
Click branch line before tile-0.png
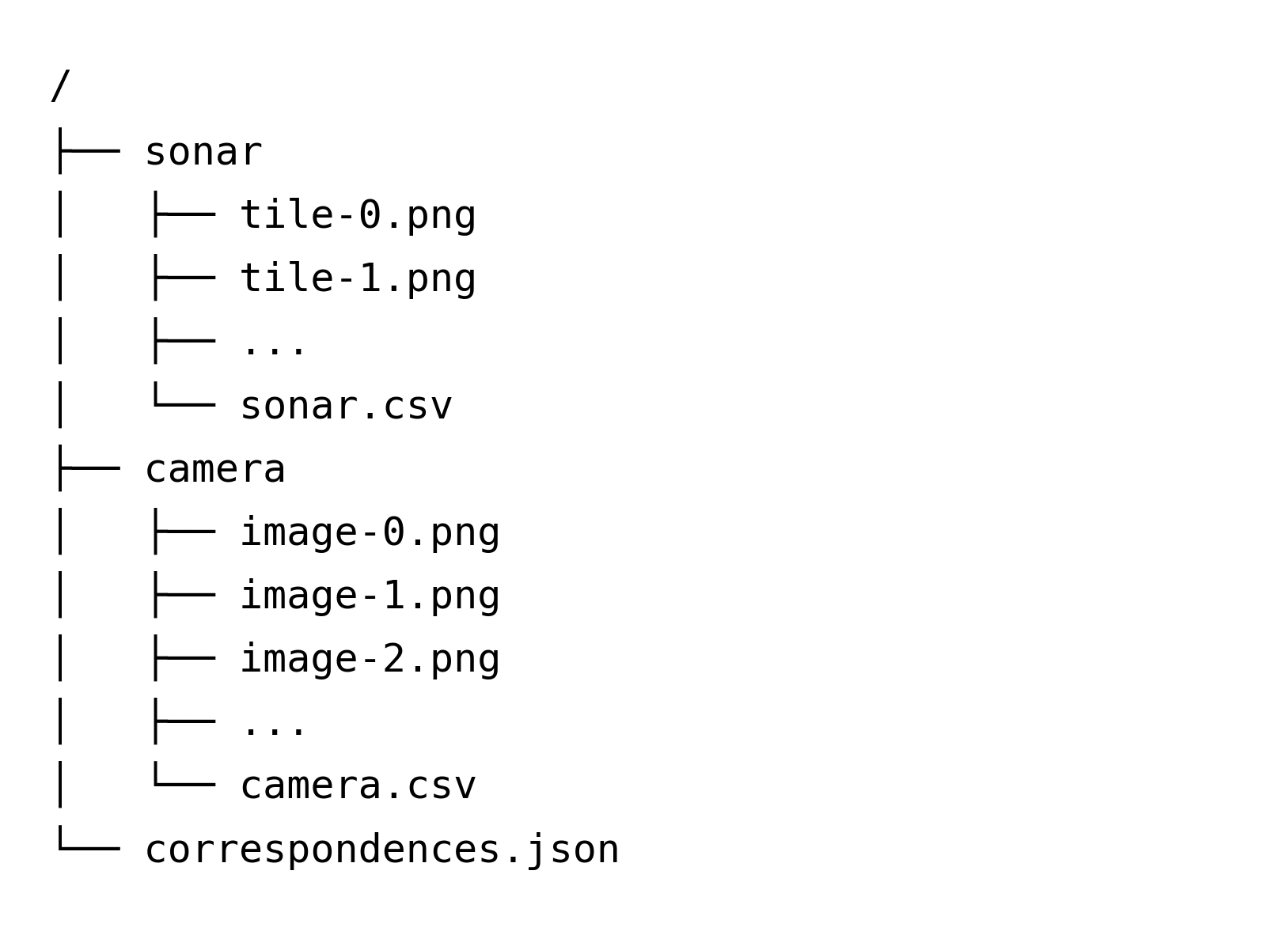pyautogui.click(x=183, y=214)
